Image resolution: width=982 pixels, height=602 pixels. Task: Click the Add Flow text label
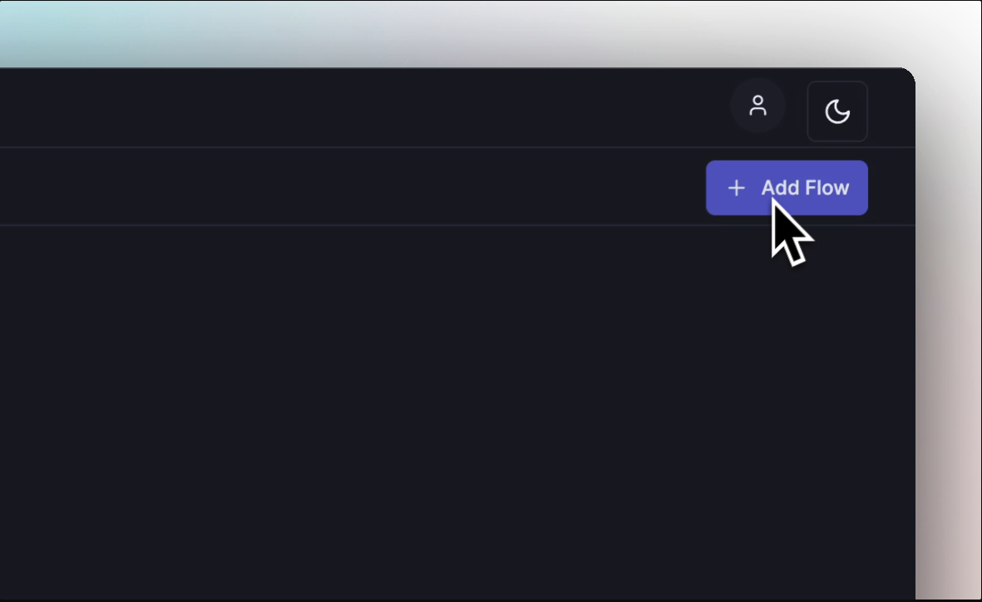coord(805,188)
